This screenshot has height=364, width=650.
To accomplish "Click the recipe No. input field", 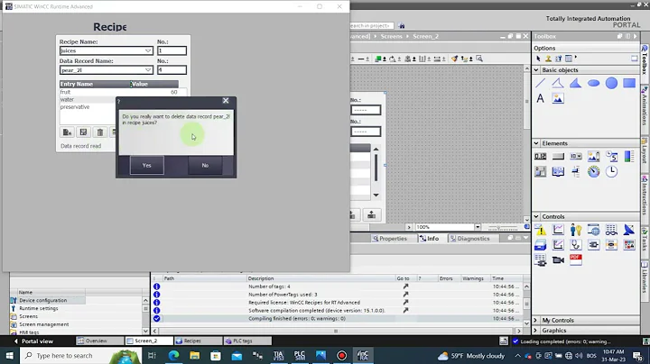I will click(x=172, y=50).
